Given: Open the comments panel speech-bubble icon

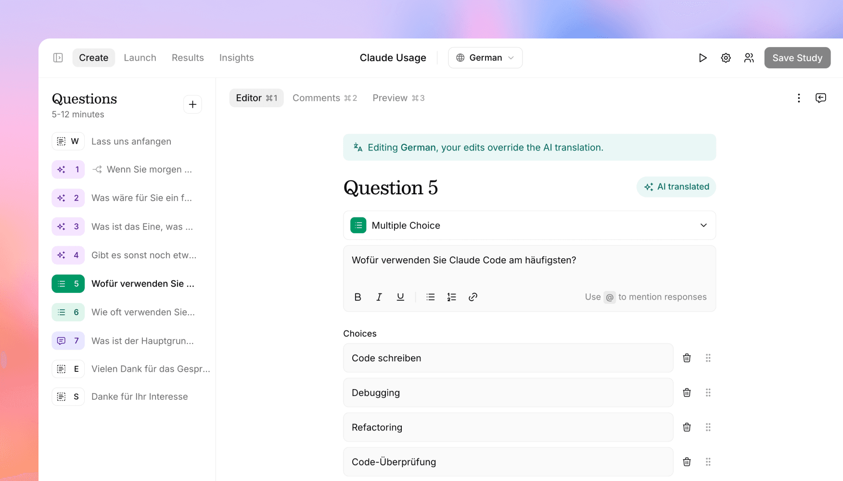Looking at the screenshot, I should click(x=821, y=98).
